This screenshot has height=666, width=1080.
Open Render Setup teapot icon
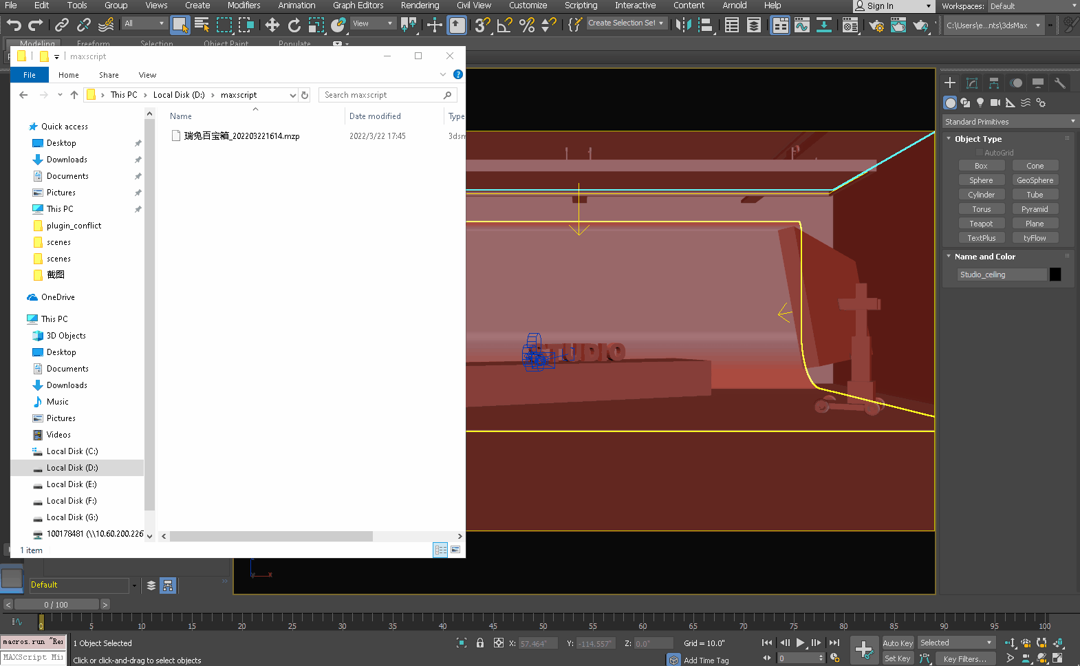tap(876, 25)
